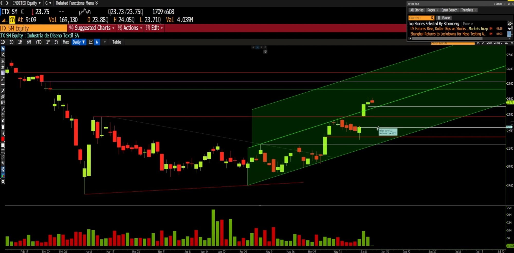514x253 pixels.
Task: Open the G function dropdown
Action: click(x=48, y=3)
